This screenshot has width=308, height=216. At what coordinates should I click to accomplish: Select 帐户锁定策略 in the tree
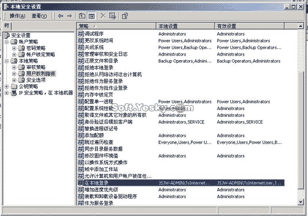[x=41, y=54]
